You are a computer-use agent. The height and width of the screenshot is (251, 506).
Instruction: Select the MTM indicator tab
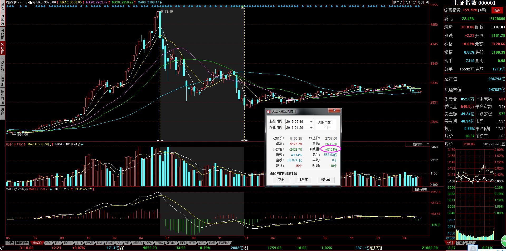tap(192, 243)
